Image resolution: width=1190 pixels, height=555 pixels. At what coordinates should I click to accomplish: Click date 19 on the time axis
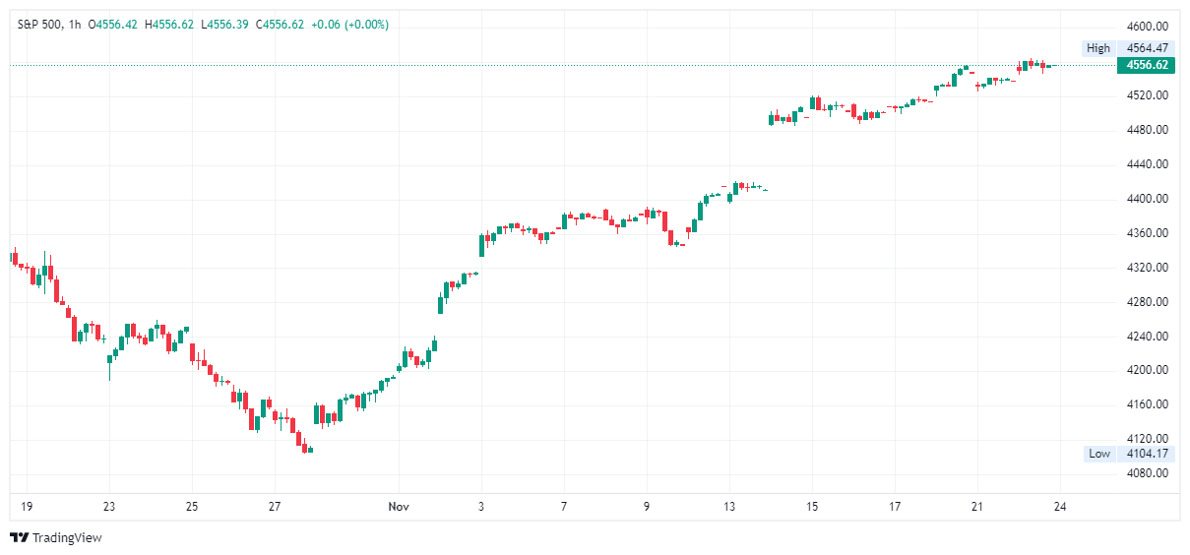[x=27, y=507]
